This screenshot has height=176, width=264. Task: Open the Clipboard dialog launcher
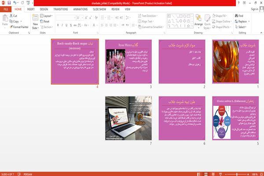(29, 33)
